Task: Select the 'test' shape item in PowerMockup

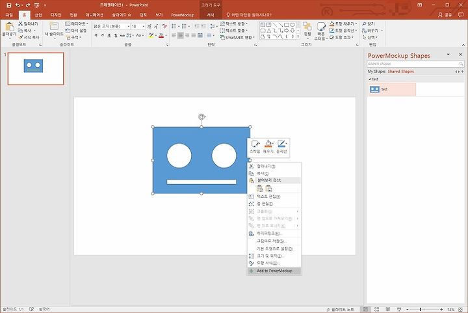Action: click(x=391, y=89)
